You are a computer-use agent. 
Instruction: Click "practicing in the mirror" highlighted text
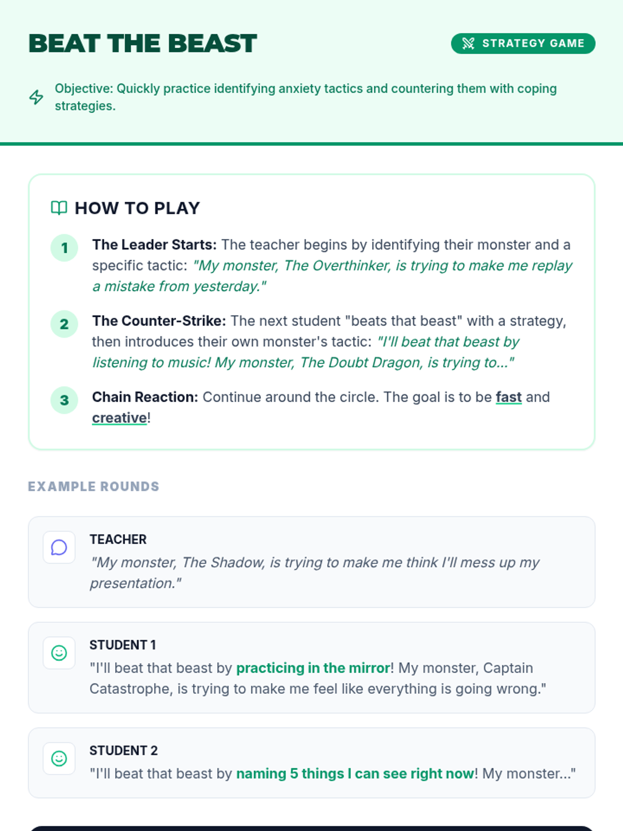tap(313, 668)
